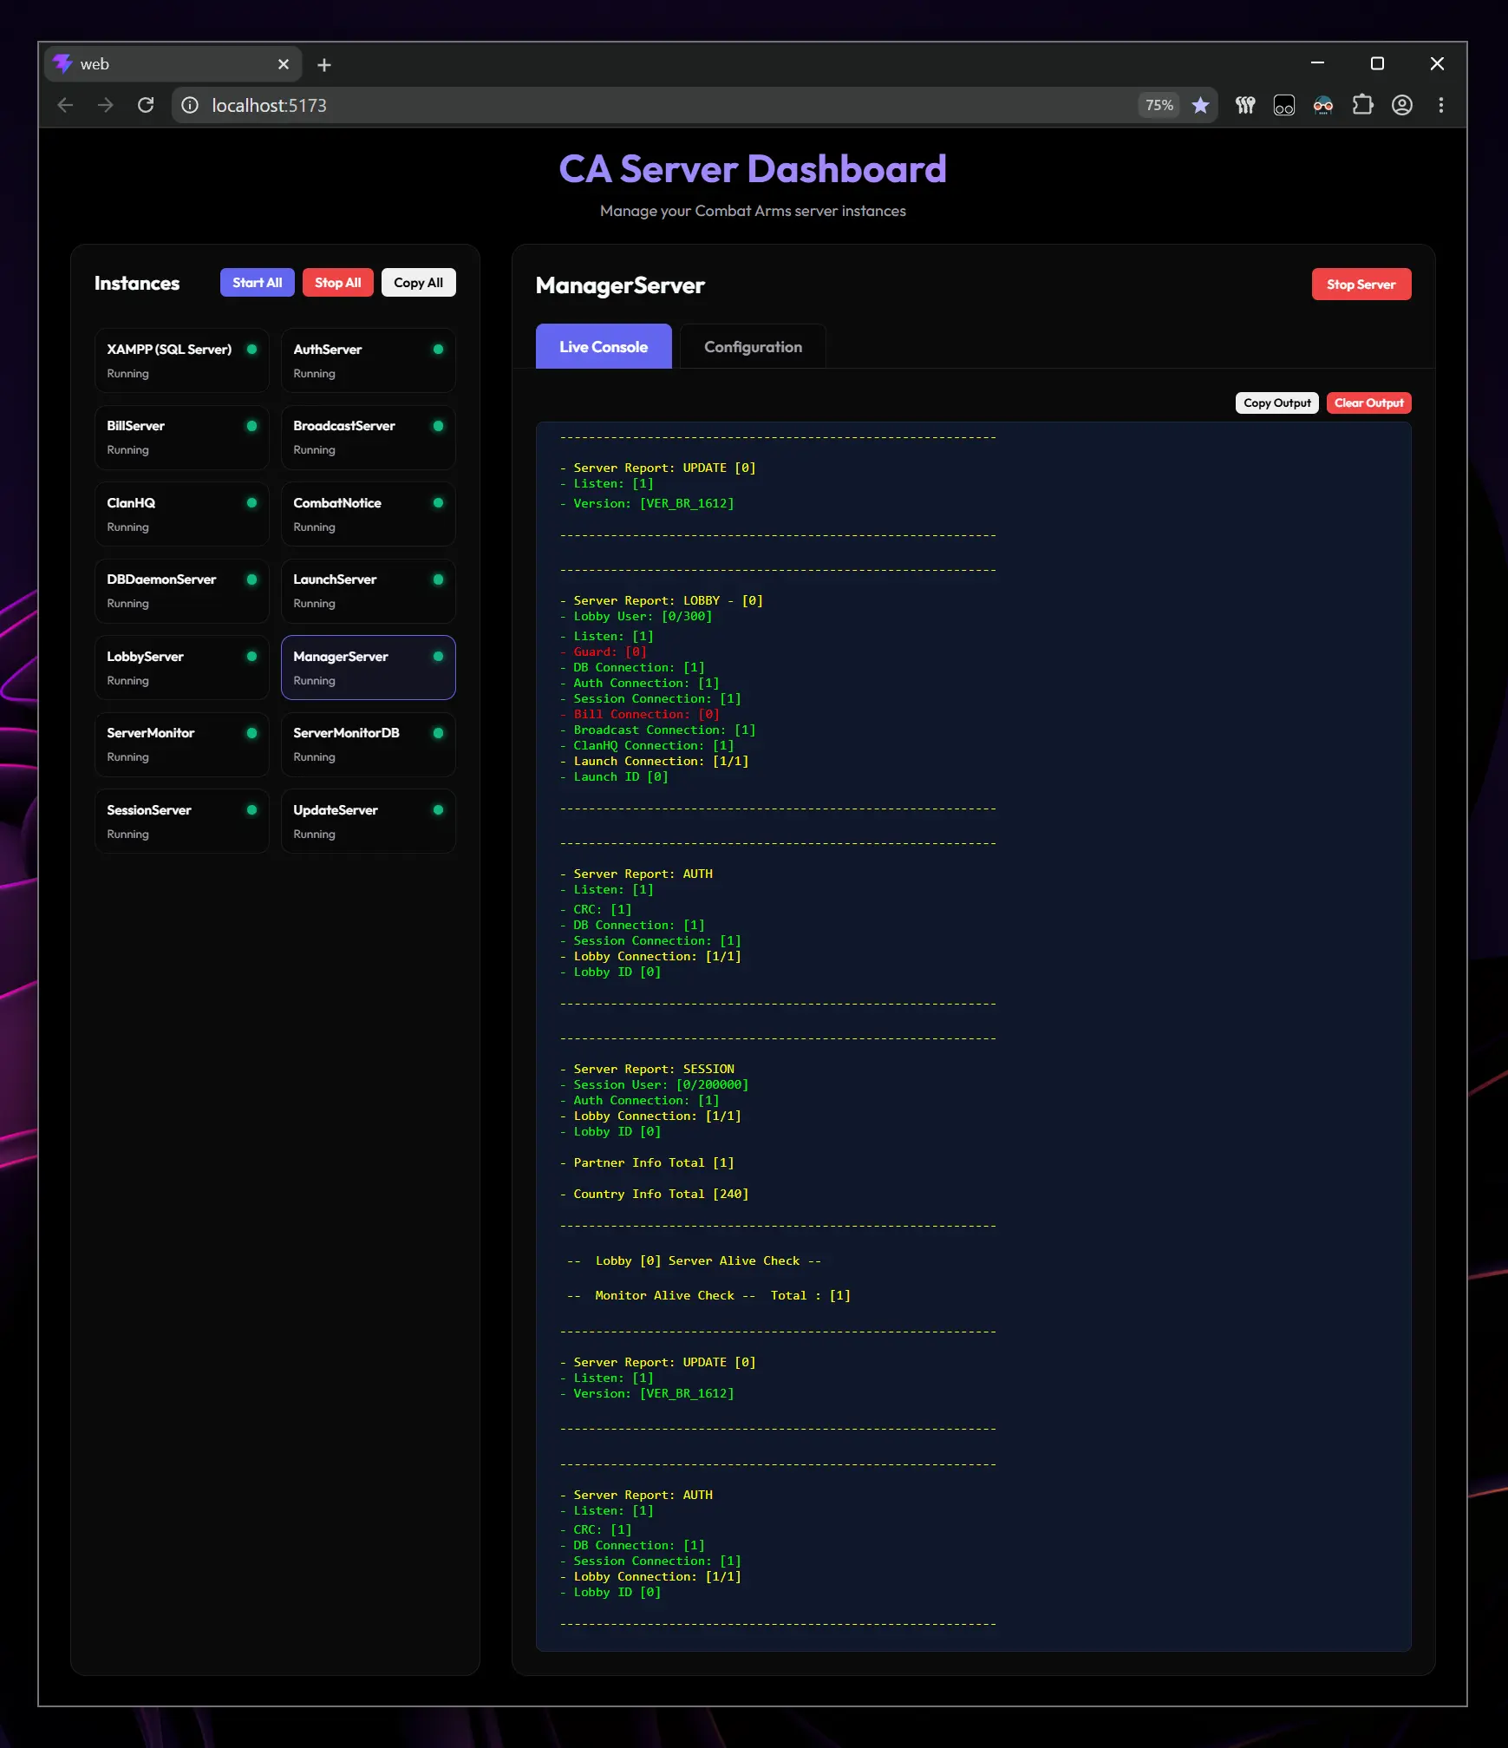Image resolution: width=1508 pixels, height=1748 pixels.
Task: Open the browser profile account icon
Action: 1402,105
